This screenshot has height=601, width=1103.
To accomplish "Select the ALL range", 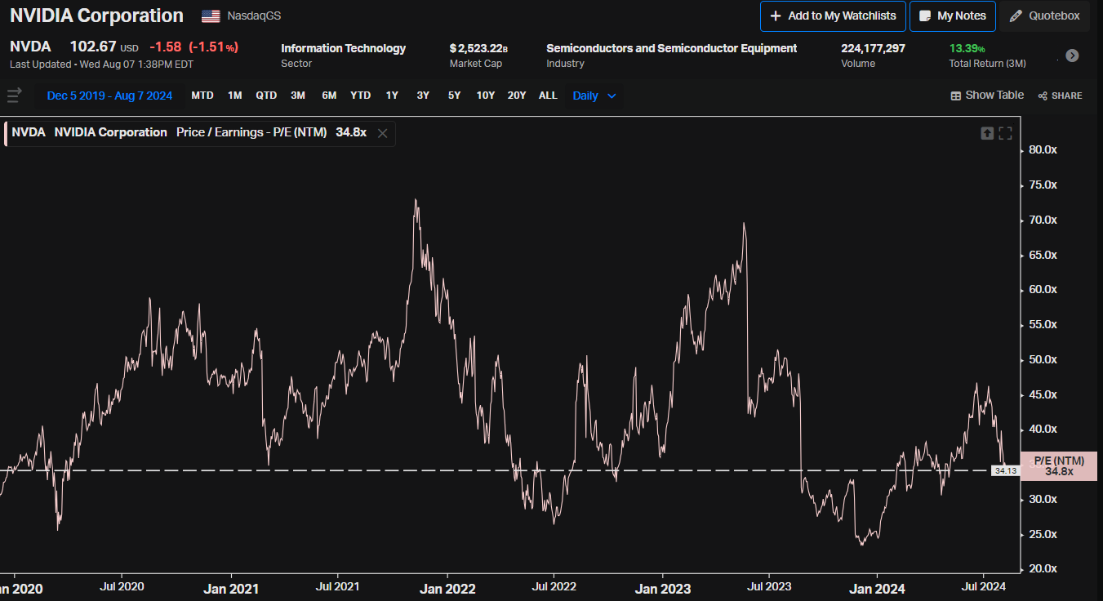I will 548,96.
